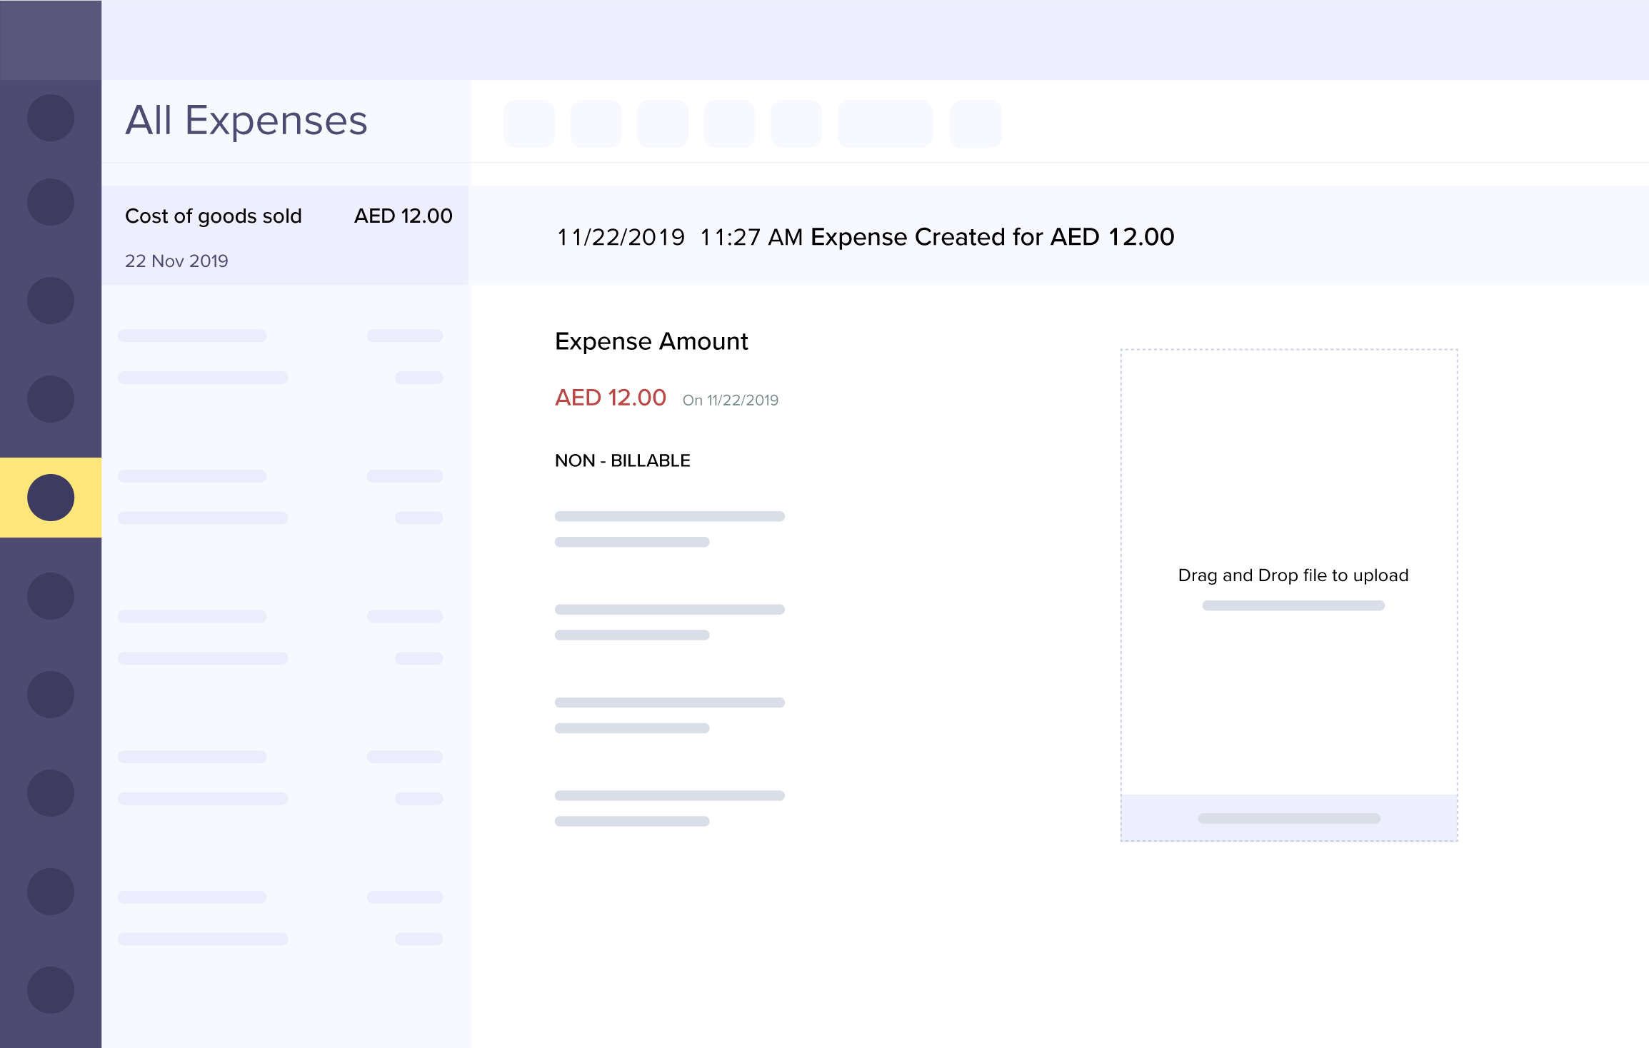Click the widest toolbar placeholder button

[x=885, y=124]
